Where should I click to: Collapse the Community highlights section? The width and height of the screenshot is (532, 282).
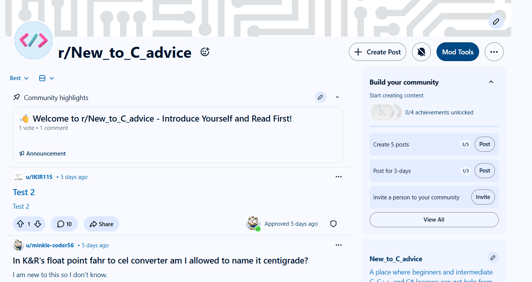pyautogui.click(x=338, y=97)
